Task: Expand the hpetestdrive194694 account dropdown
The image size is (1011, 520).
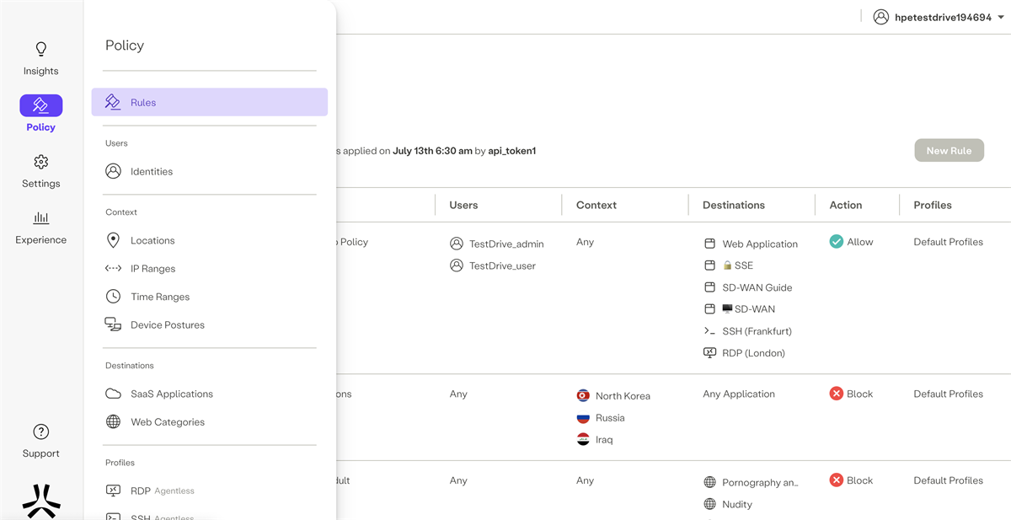Action: click(1000, 18)
